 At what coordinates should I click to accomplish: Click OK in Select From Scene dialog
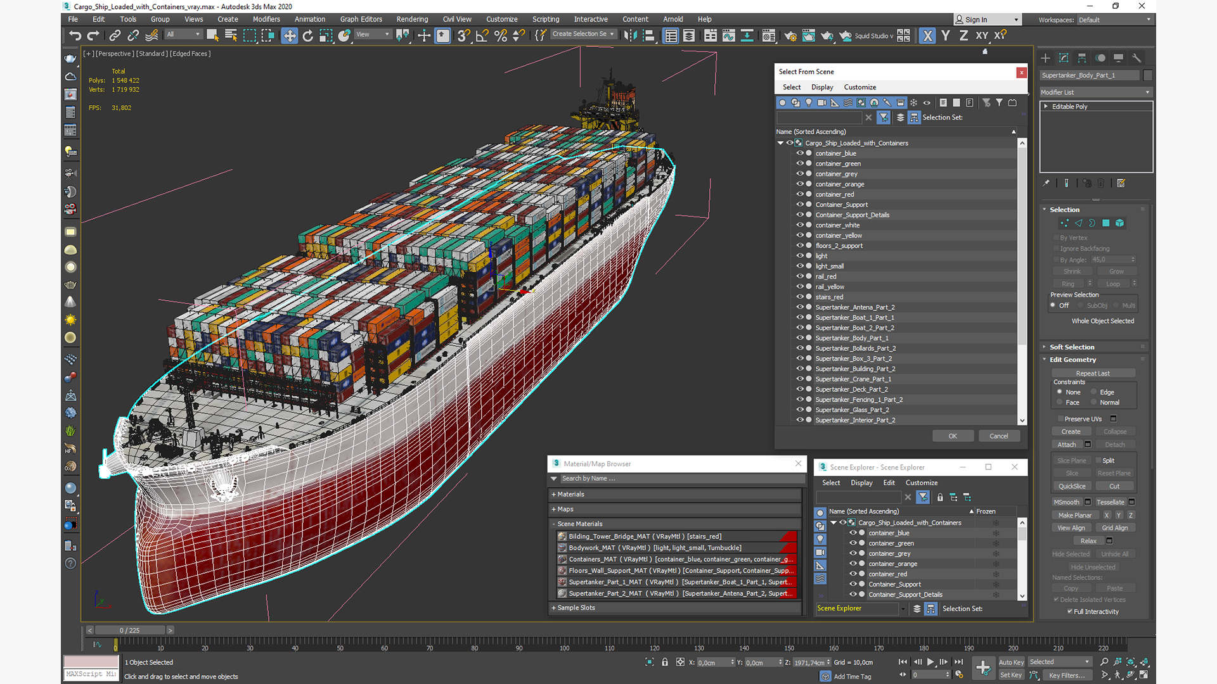953,436
